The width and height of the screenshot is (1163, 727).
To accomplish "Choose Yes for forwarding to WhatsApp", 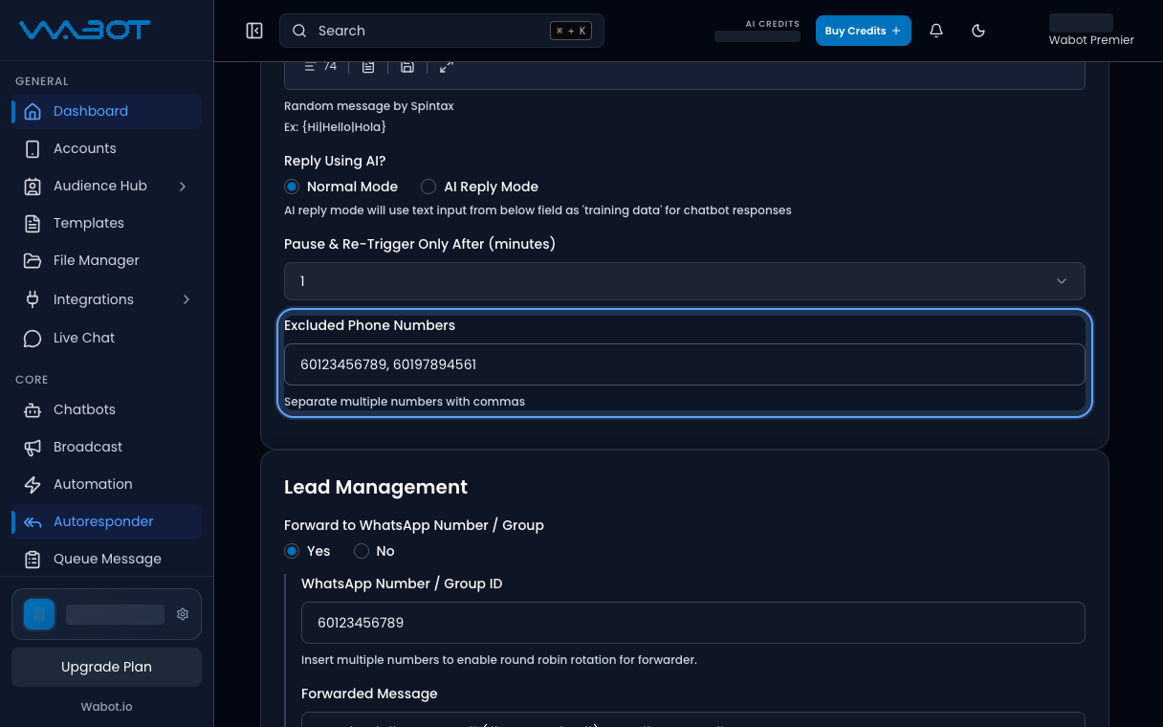I will point(292,551).
